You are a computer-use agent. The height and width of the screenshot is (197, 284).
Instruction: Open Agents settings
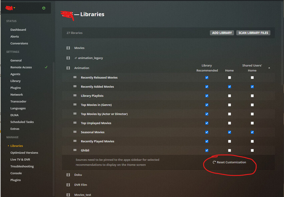15,74
